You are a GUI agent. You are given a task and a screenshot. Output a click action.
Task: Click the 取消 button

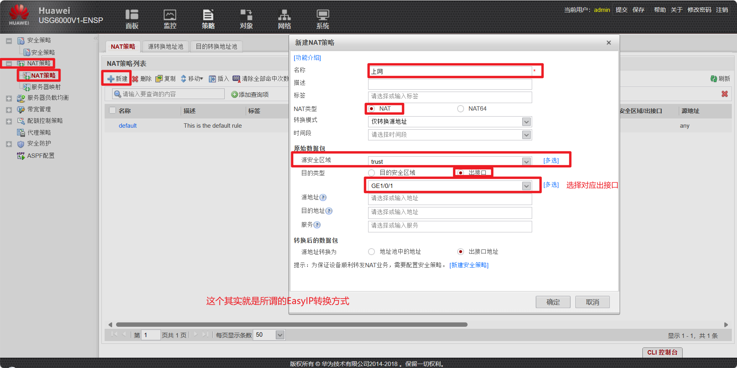point(592,302)
